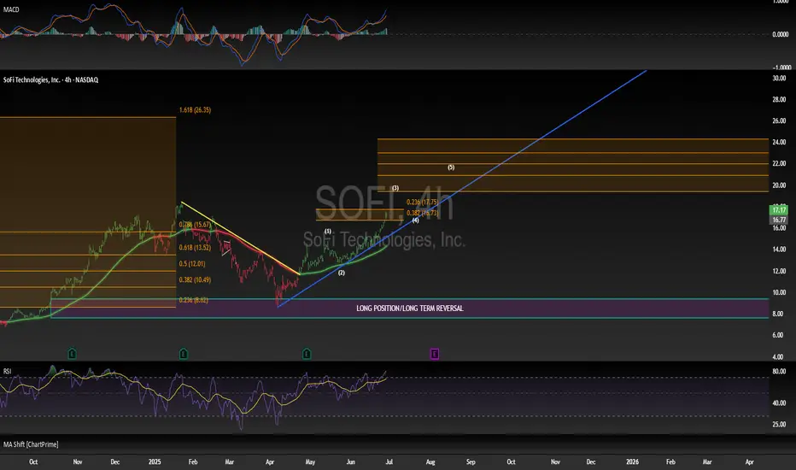
Task: Click the 20.00 price axis label
Action: [779, 185]
